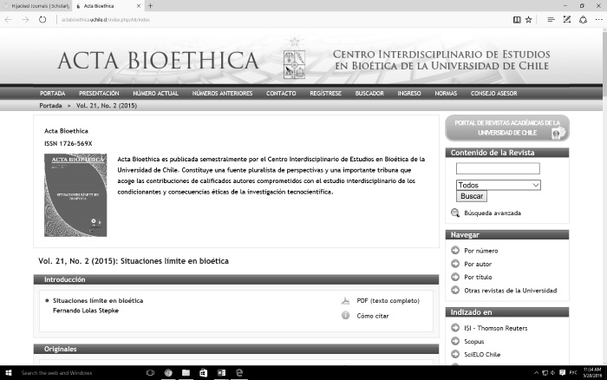Add page to favorites star icon
Image resolution: width=607 pixels, height=380 pixels.
tap(528, 20)
